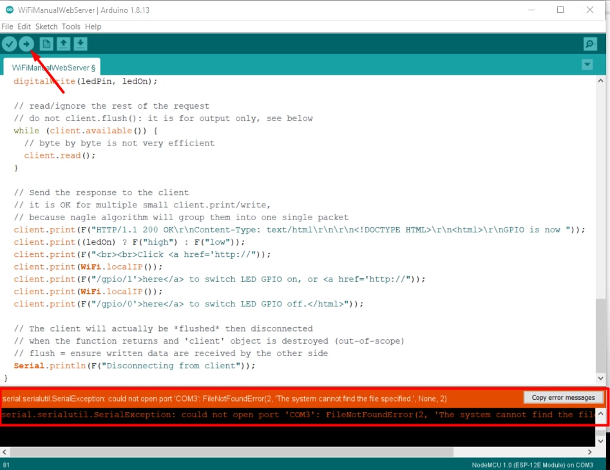Click the 'while (client.available())' line
Screen dimensions: 610x470
click(85, 131)
